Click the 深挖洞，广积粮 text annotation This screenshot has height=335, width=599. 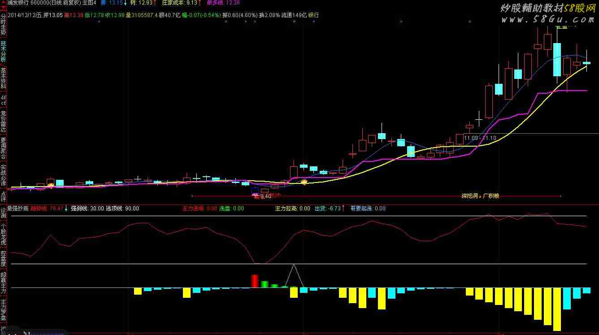(x=481, y=196)
